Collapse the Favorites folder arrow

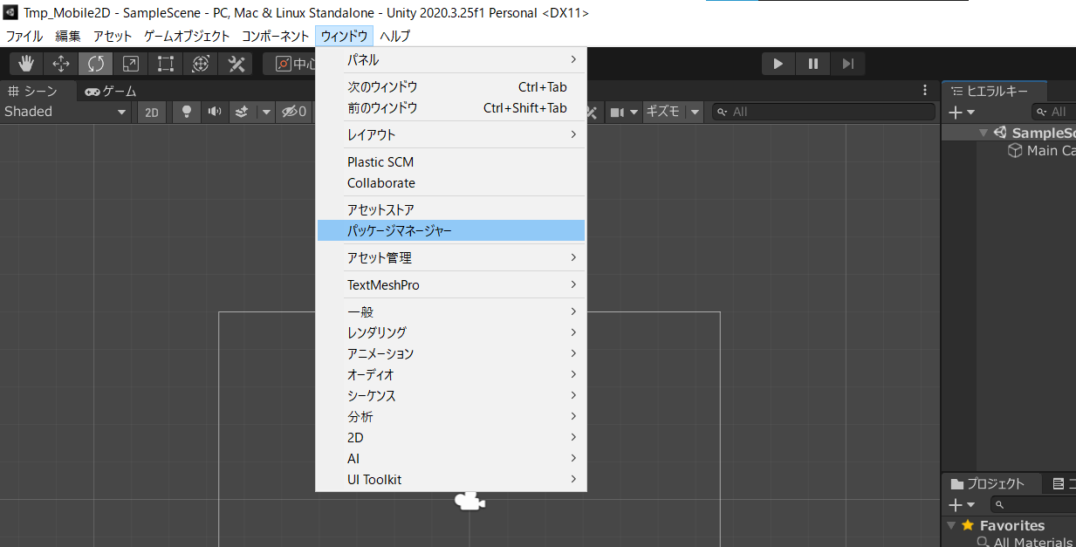coord(951,525)
